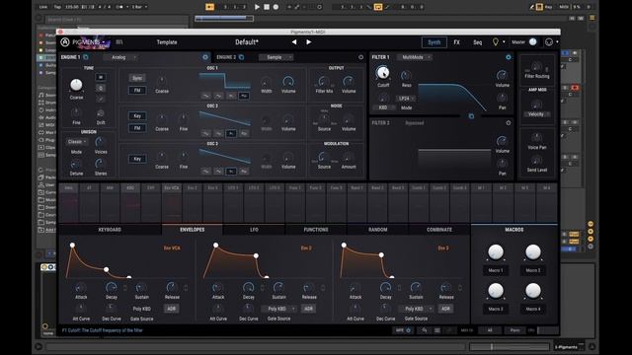Open Engine 1 Analog type dropdown
Screen dimensions: 632x355
pyautogui.click(x=120, y=57)
